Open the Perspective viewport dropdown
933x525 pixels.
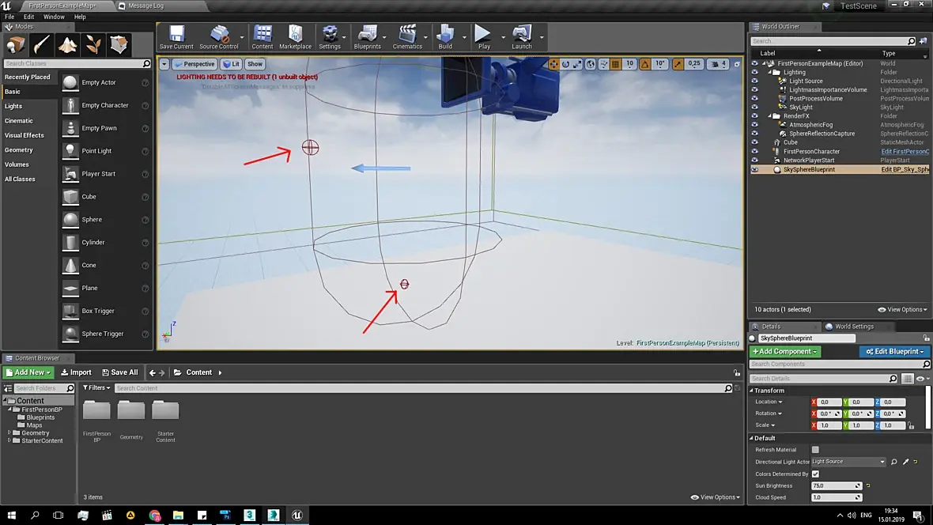pyautogui.click(x=195, y=64)
